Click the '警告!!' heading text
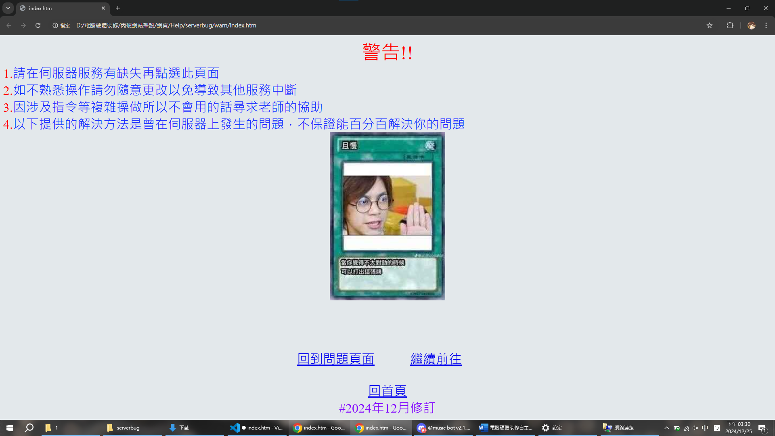 (x=387, y=52)
